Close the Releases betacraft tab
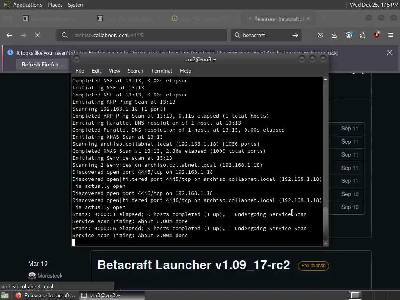The image size is (400, 300). (309, 19)
